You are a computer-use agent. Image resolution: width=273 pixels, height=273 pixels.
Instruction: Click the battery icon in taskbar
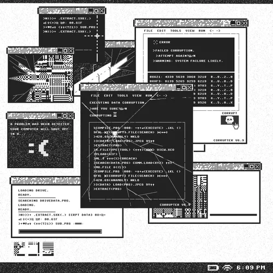point(213,268)
